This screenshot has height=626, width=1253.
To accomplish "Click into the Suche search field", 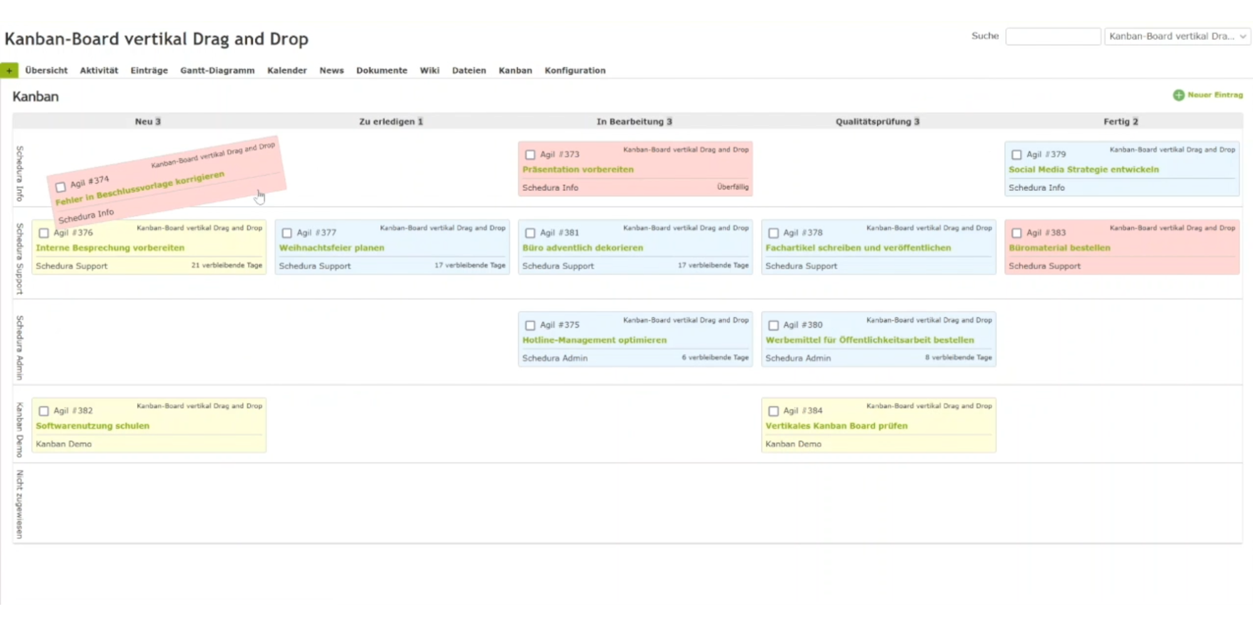I will click(1053, 36).
